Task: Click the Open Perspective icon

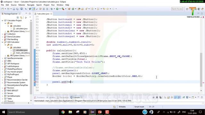Action: click(187, 9)
